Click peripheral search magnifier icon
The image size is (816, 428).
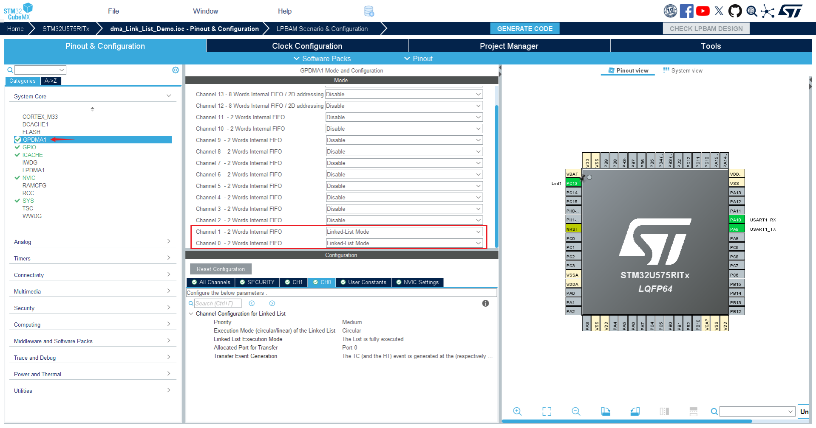click(x=10, y=70)
